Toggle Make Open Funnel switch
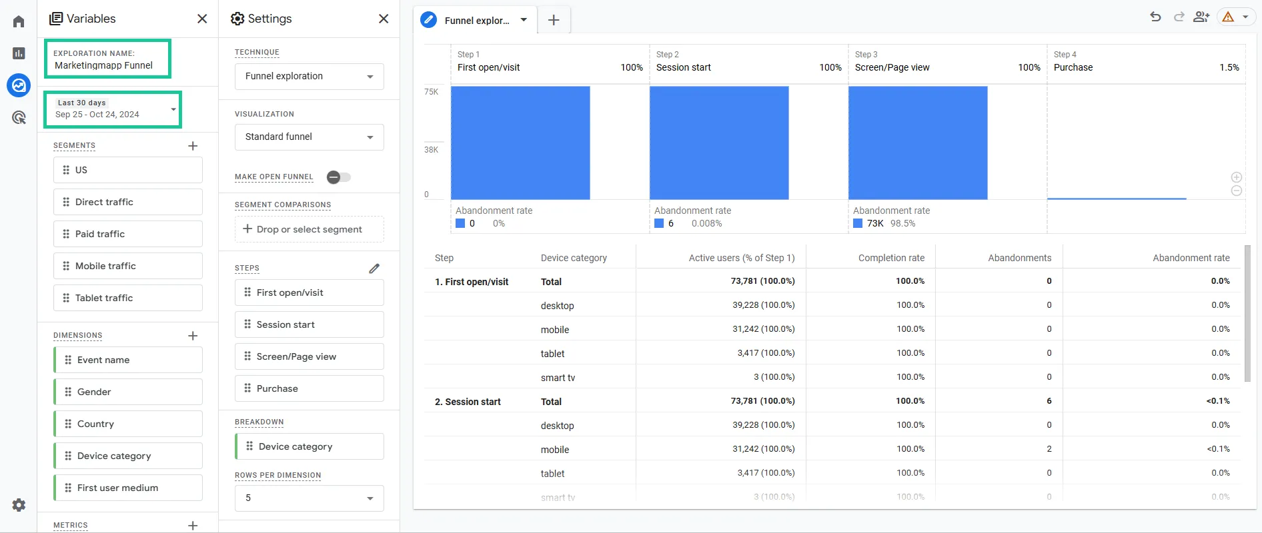The width and height of the screenshot is (1262, 533). [x=339, y=177]
